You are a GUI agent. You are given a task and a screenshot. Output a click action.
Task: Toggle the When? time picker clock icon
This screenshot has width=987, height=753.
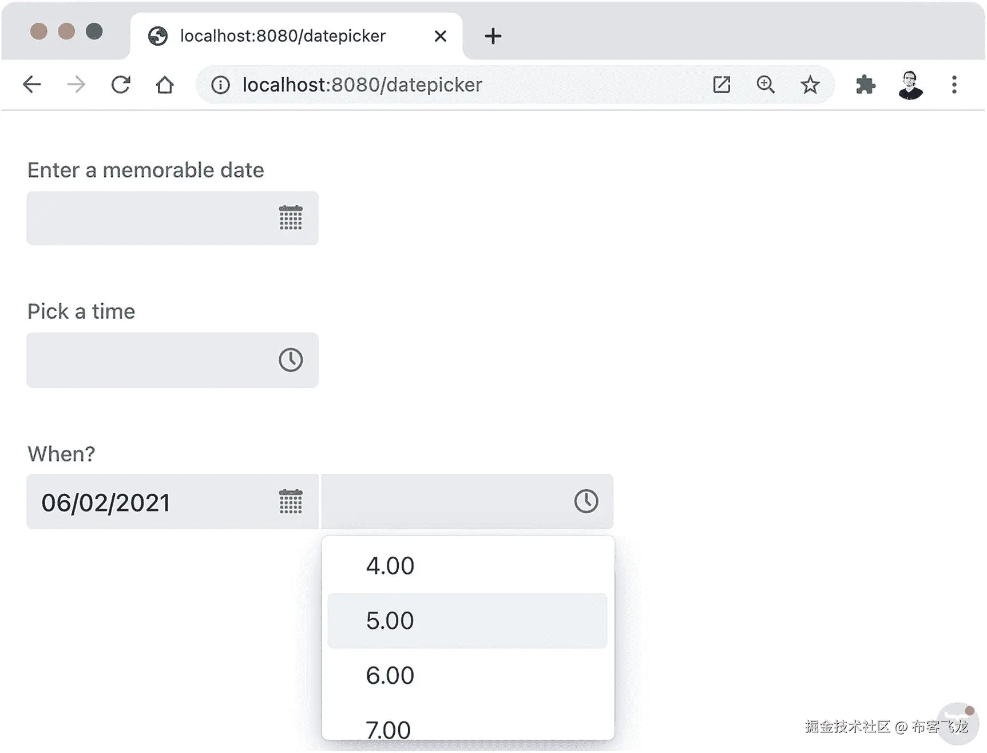[586, 501]
